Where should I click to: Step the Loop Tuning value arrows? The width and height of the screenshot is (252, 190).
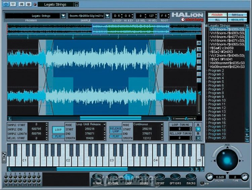191,129
